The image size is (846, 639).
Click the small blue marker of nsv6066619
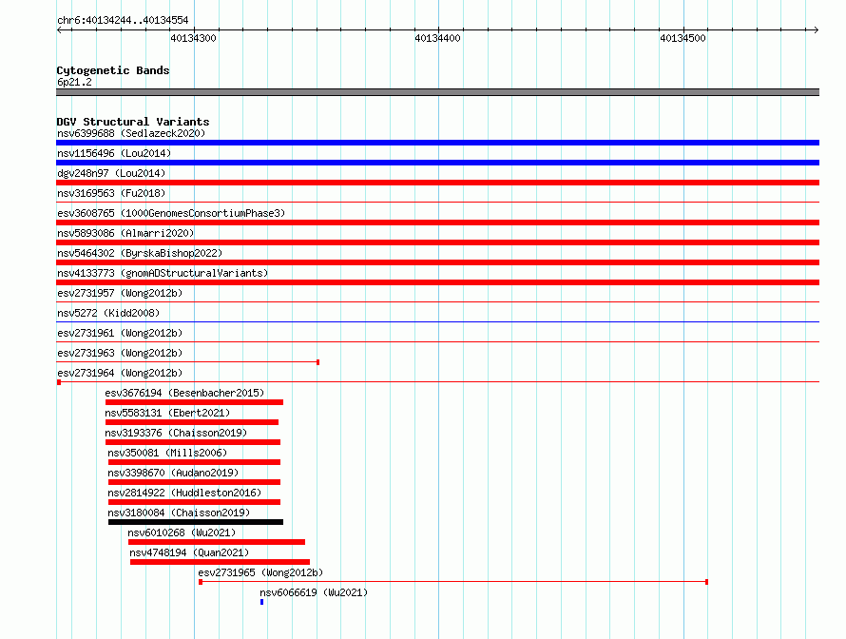[261, 602]
